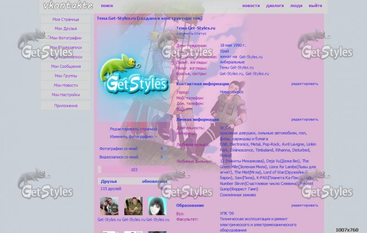The width and height of the screenshot is (367, 233).
Task: Click the page title Тема Get-Styles.ru (создана в конструкторе тем)
Action: point(150,18)
